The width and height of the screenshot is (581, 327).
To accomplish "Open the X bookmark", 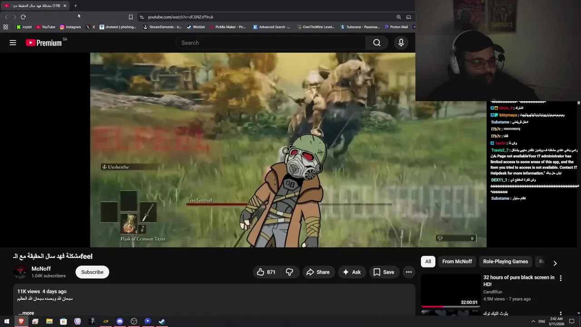I will click(x=90, y=27).
